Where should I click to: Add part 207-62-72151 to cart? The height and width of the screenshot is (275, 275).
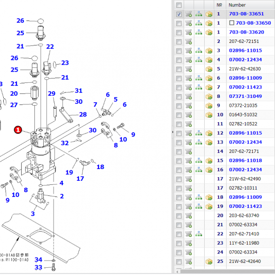coord(188,41)
